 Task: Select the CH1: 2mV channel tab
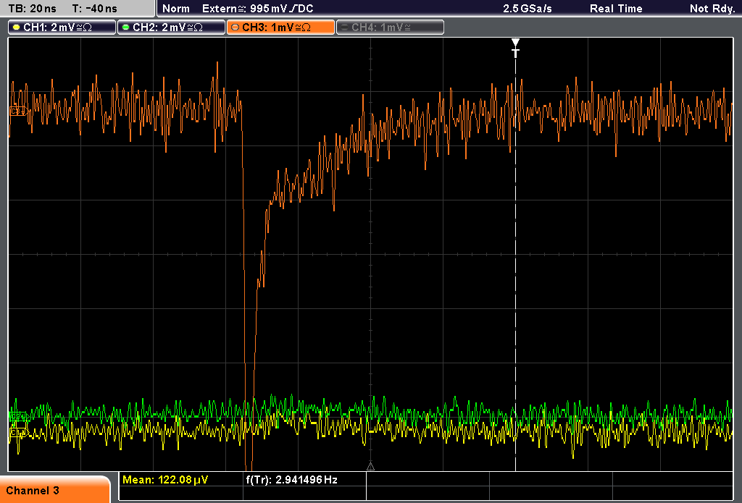tap(62, 28)
